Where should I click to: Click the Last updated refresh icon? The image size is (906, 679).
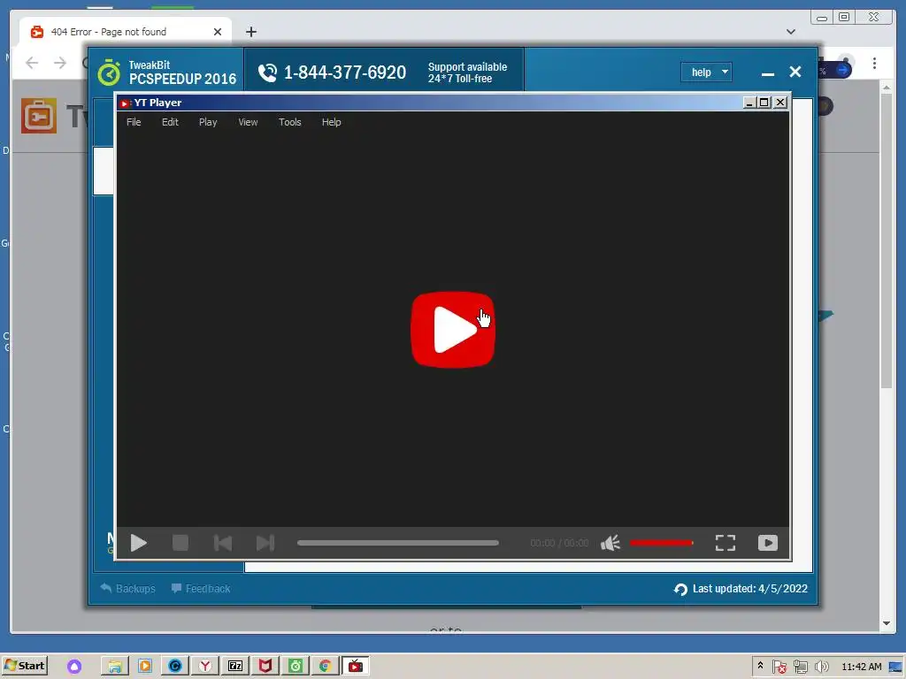click(x=680, y=589)
